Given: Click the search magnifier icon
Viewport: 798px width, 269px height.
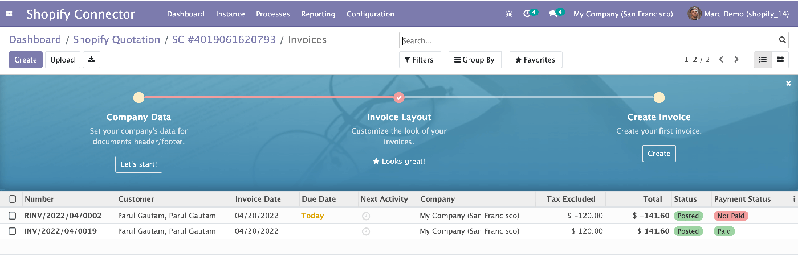Looking at the screenshot, I should click(783, 40).
